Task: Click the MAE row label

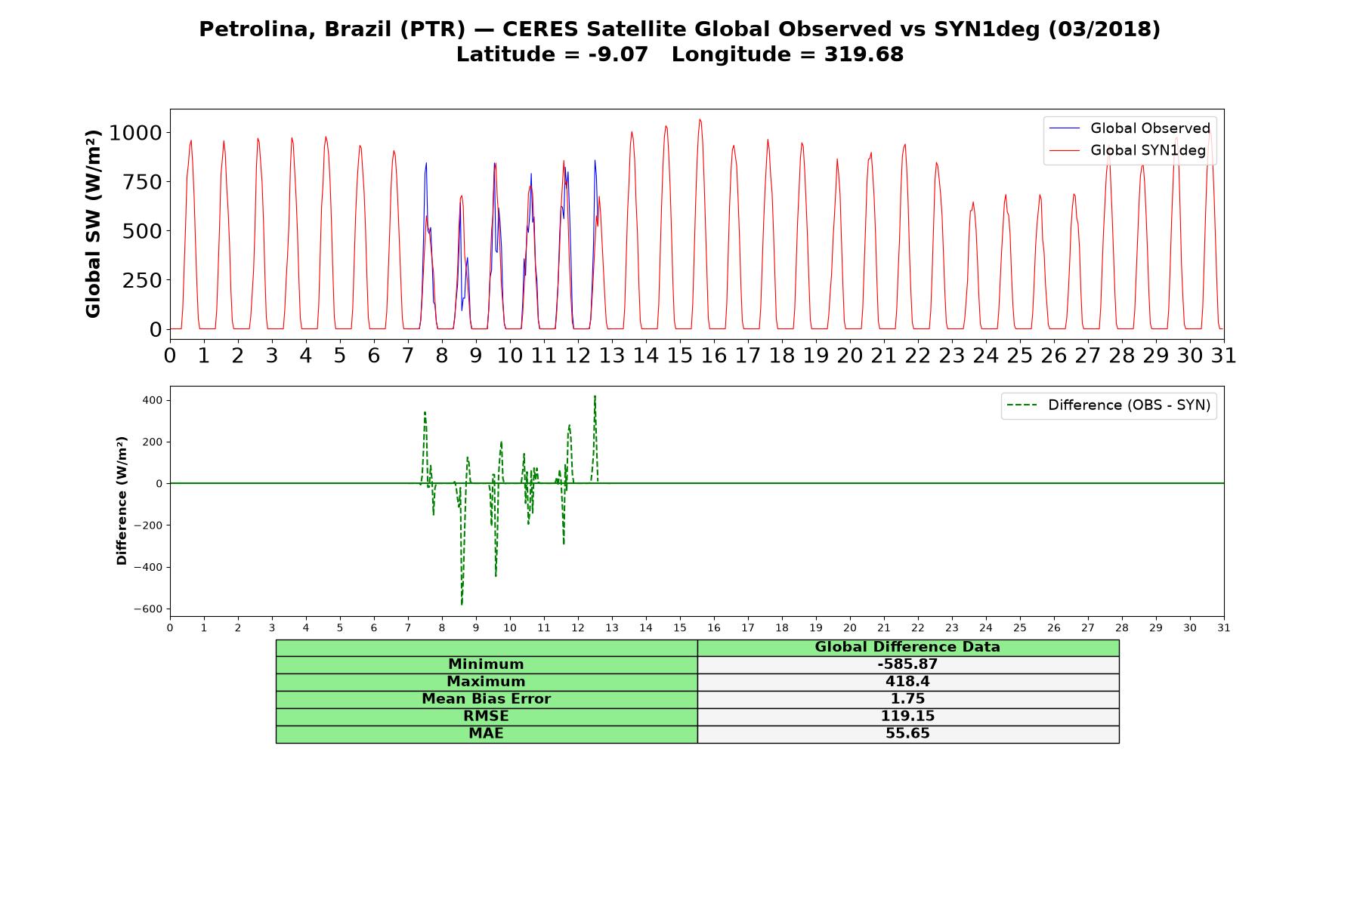Action: [486, 734]
